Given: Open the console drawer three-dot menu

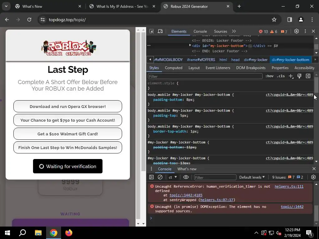Looking at the screenshot, I should coord(151,169).
